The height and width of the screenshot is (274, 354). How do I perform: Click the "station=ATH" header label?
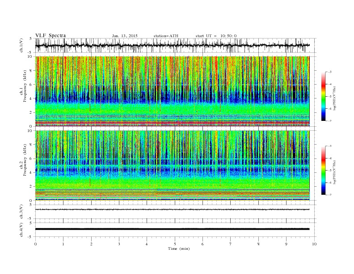[x=166, y=36]
